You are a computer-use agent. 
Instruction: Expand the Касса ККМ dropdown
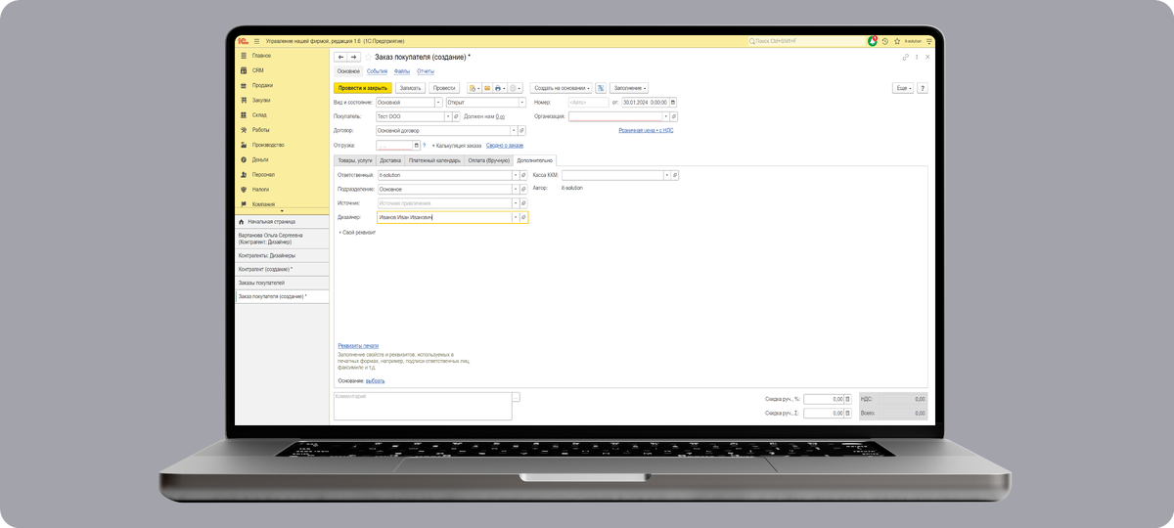[x=666, y=175]
